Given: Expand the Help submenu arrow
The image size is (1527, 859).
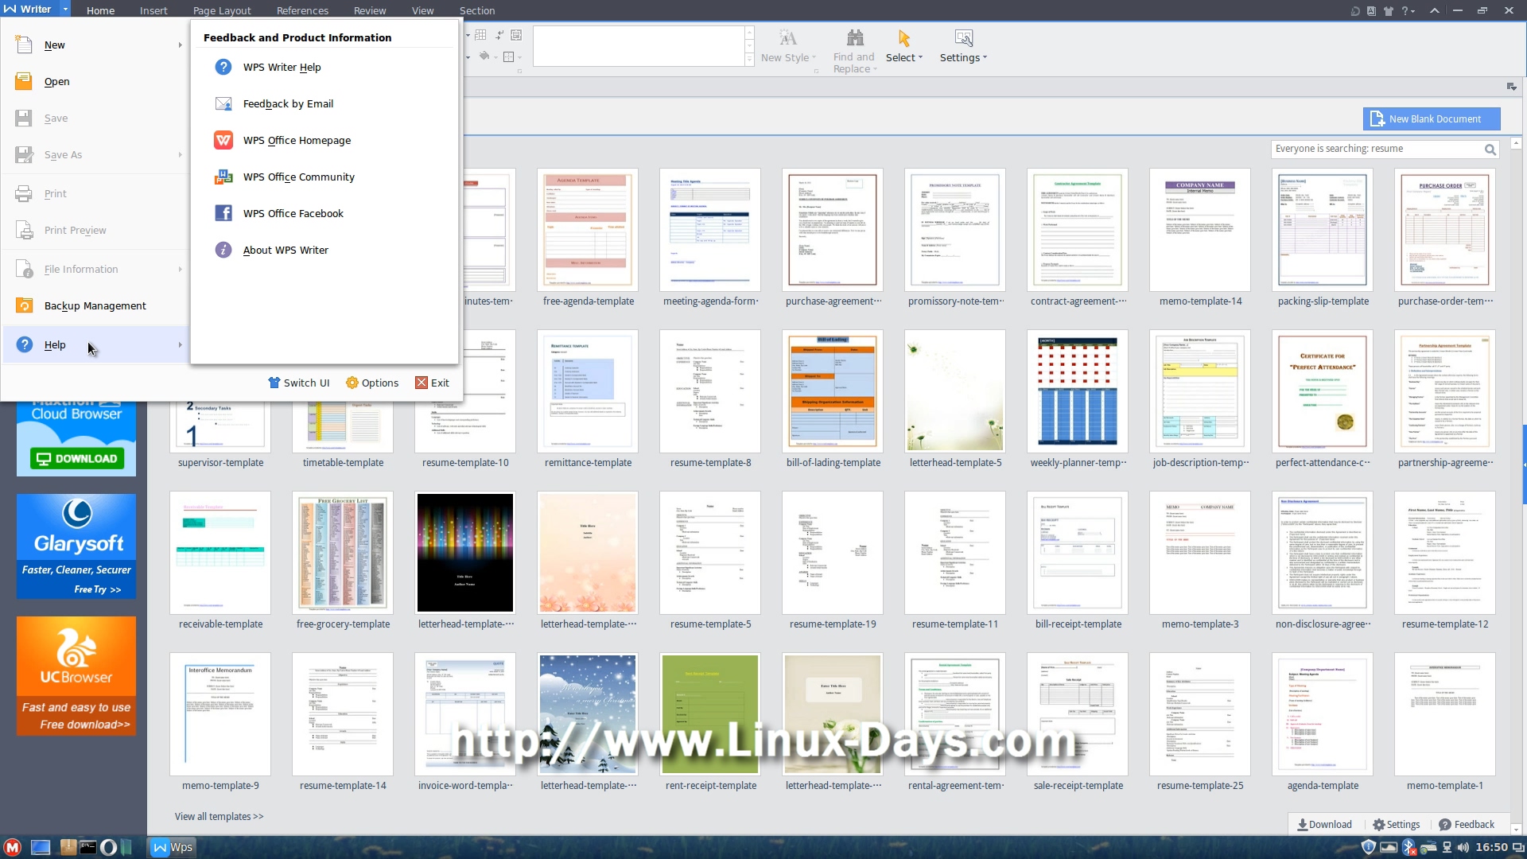Looking at the screenshot, I should (181, 345).
